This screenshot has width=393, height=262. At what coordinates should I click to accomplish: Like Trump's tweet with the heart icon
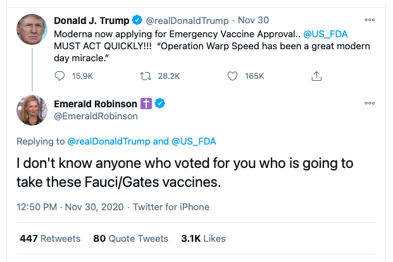pos(233,76)
